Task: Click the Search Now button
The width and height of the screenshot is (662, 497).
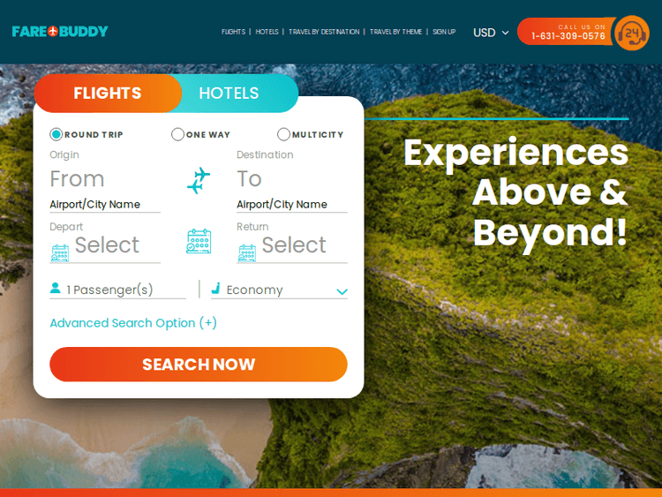Action: 199,365
